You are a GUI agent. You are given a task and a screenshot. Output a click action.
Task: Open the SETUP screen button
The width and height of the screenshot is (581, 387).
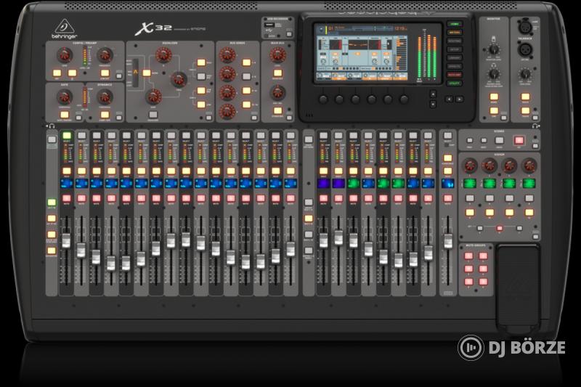pyautogui.click(x=455, y=49)
